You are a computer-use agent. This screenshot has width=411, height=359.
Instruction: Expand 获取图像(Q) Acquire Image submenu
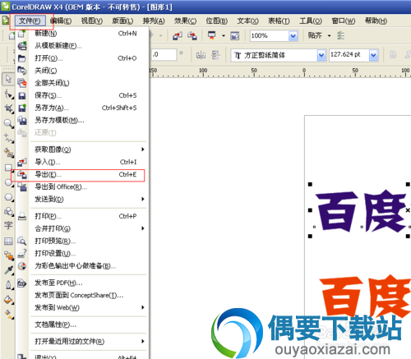[82, 150]
